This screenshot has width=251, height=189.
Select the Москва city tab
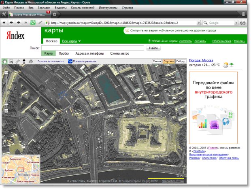[51, 41]
